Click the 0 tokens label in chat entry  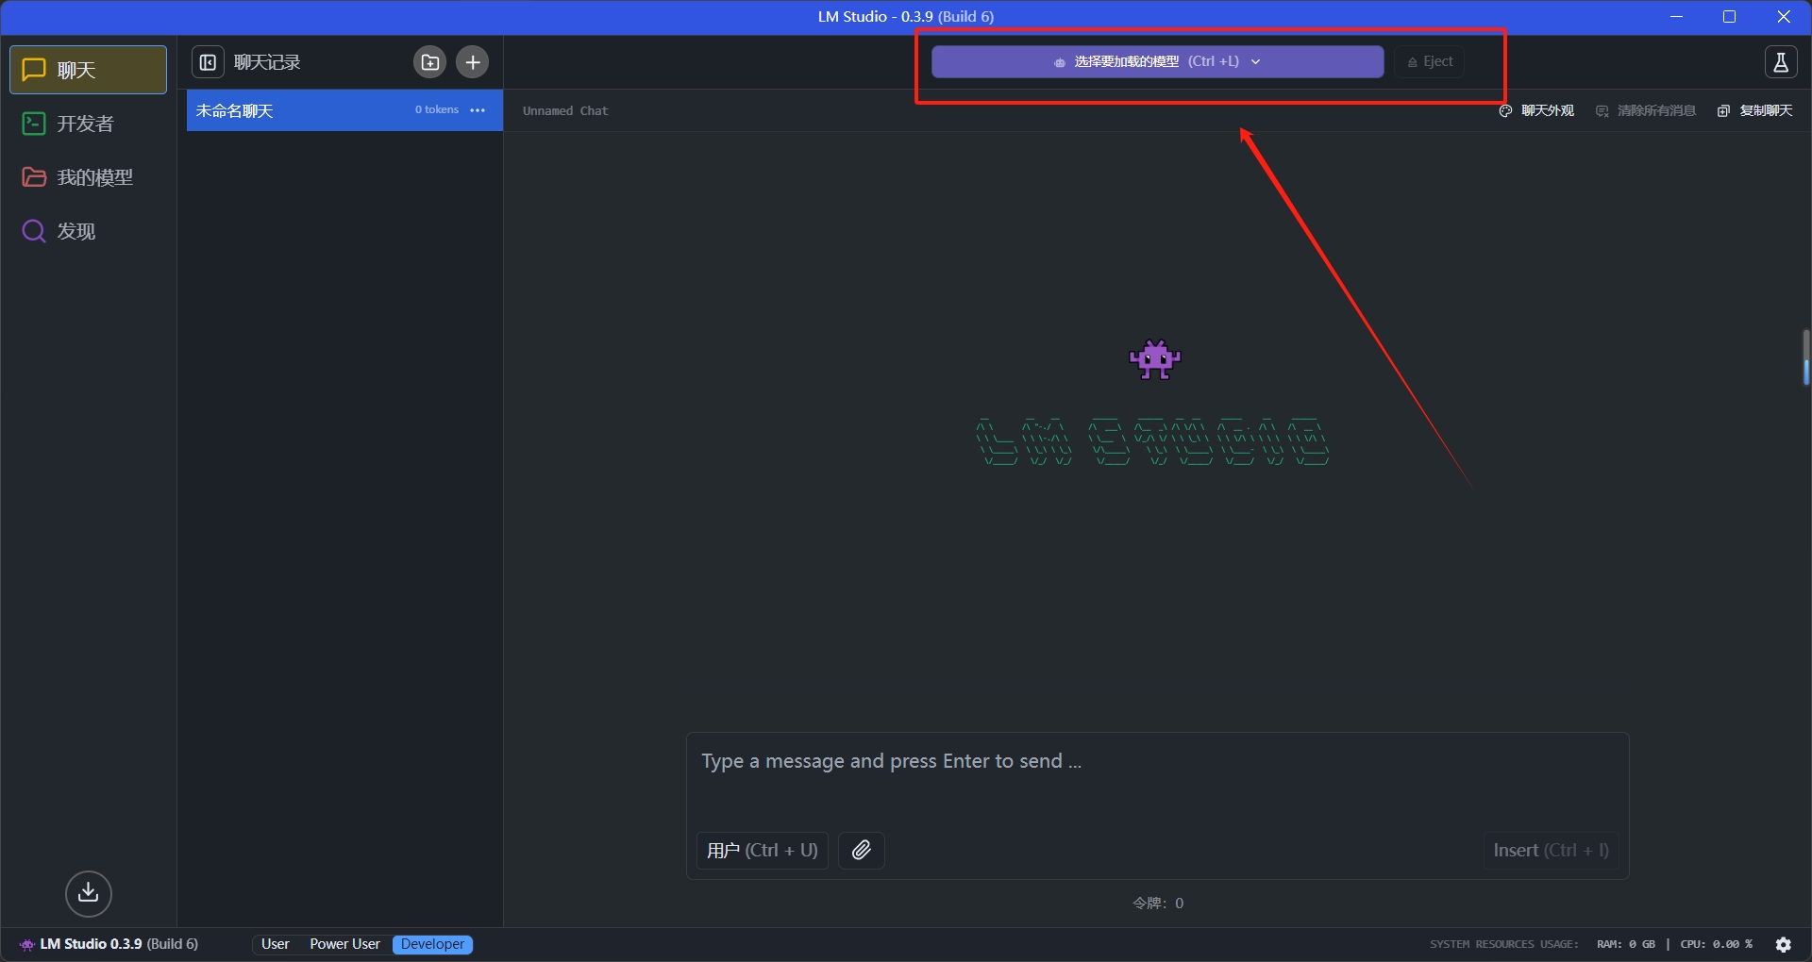[437, 110]
